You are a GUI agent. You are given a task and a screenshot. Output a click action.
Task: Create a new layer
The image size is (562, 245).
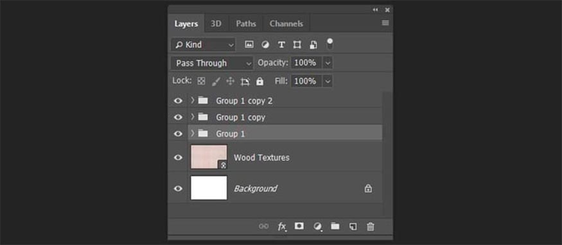click(353, 226)
